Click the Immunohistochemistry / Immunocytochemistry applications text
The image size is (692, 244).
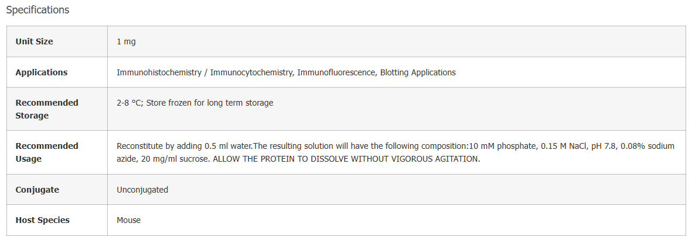coord(204,72)
